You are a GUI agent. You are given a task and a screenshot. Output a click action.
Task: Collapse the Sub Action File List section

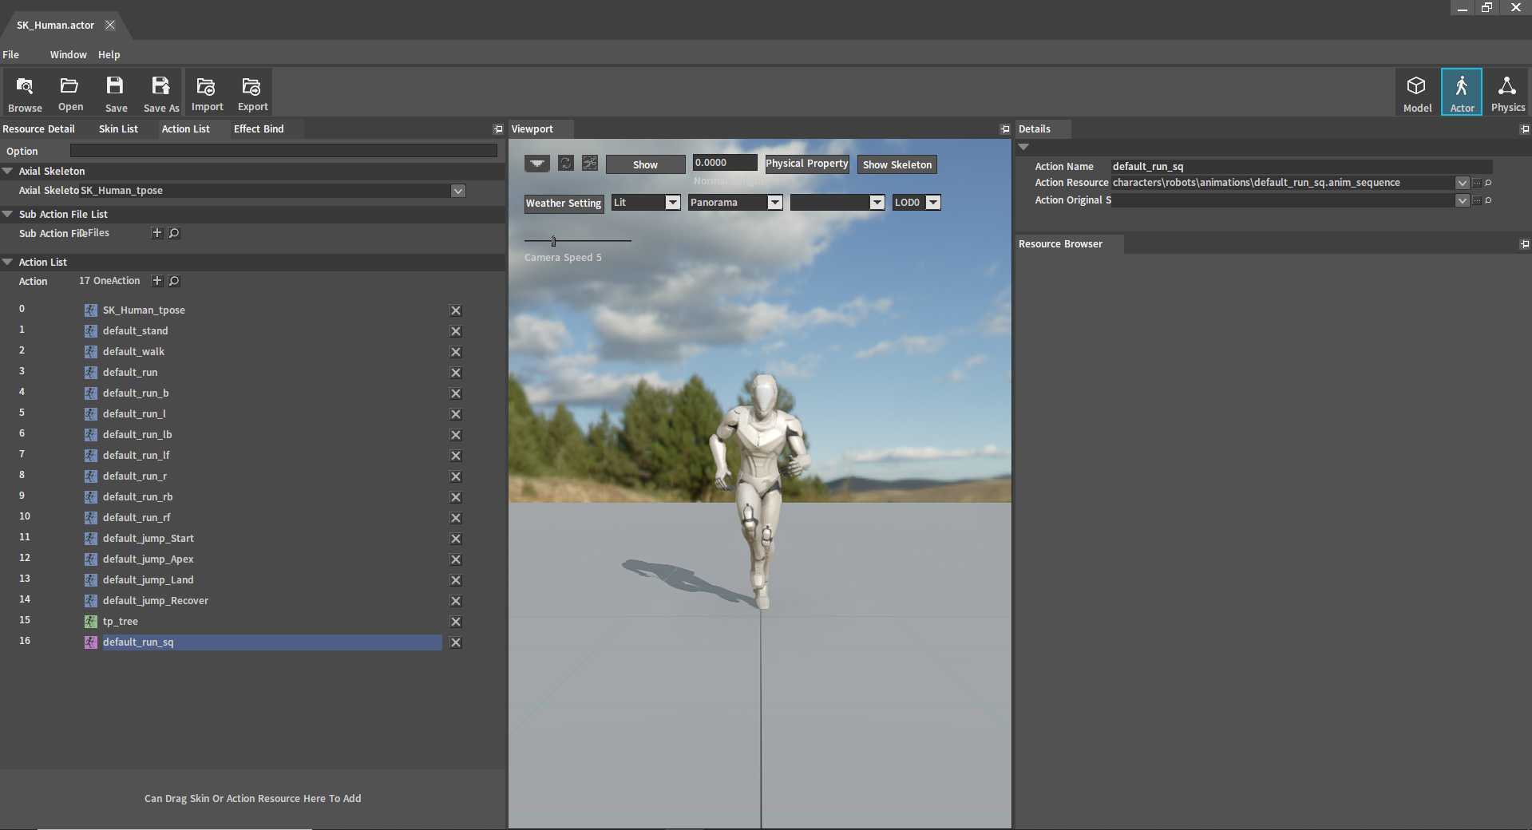[x=7, y=214]
